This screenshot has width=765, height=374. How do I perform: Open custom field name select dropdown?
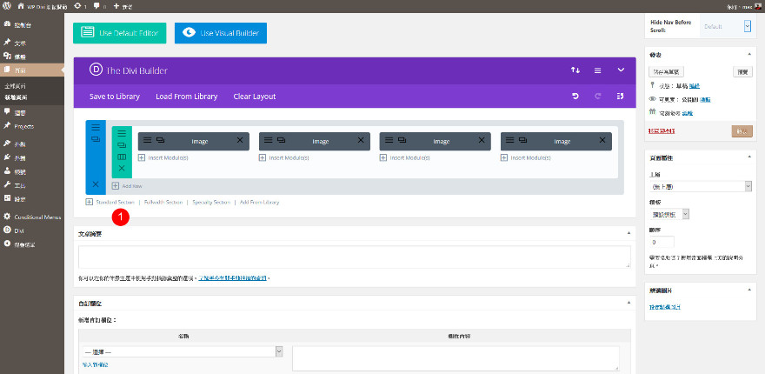(183, 352)
